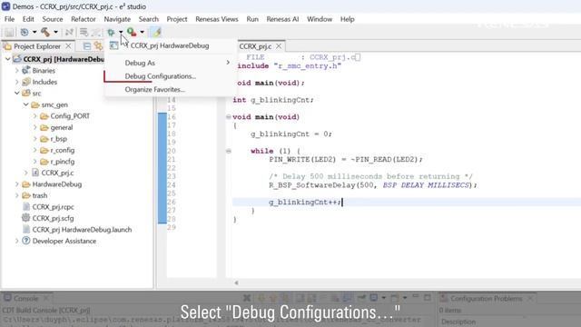The width and height of the screenshot is (581, 327).
Task: Expand the CCRX_prj.c file node in tree
Action: (26, 173)
